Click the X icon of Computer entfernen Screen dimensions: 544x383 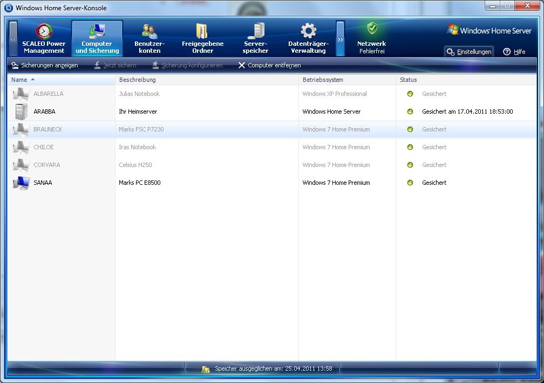(x=242, y=65)
